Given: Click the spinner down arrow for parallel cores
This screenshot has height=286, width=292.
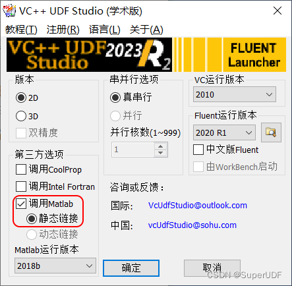Looking at the screenshot, I should pyautogui.click(x=161, y=153).
